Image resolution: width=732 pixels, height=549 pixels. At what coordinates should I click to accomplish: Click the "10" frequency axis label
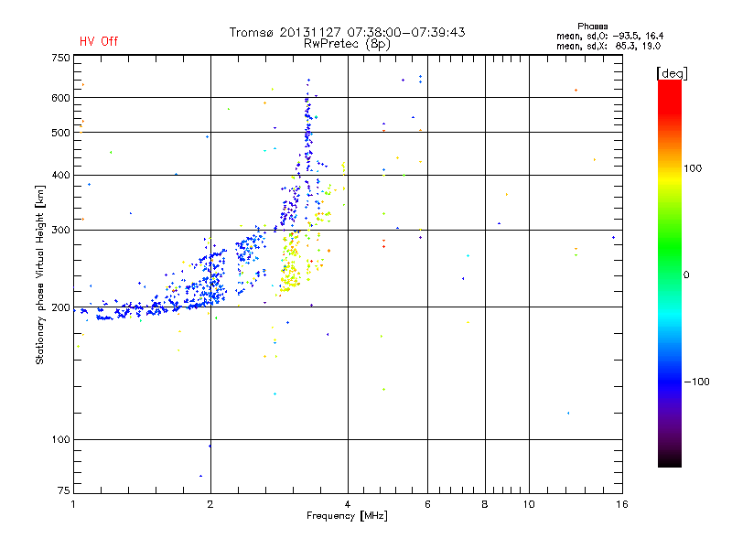tap(529, 504)
